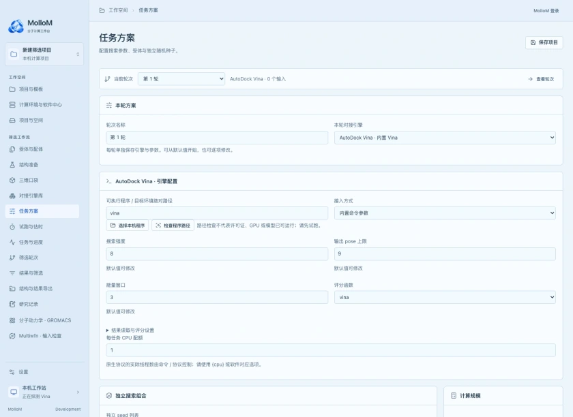
Task: Open 对接引擎库 stacked-boxes icon
Action: click(x=12, y=196)
